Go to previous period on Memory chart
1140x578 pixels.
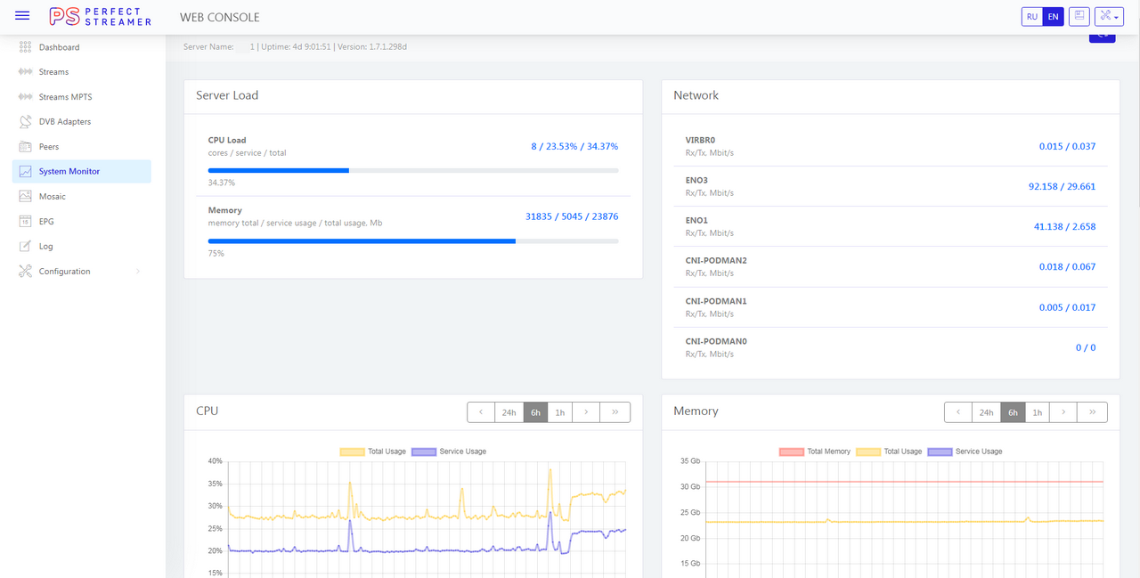point(958,412)
